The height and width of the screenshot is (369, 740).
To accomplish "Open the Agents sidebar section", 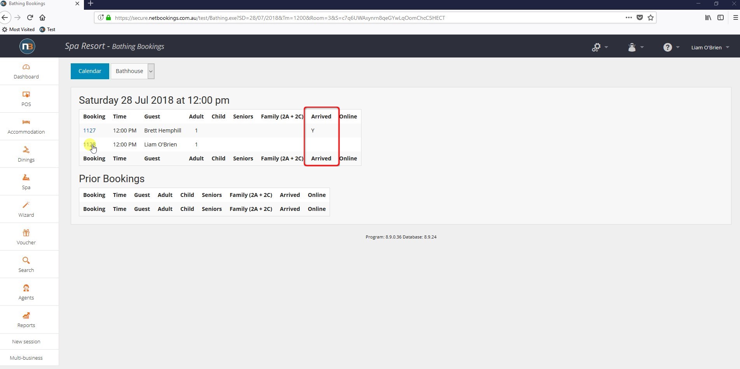I will tap(26, 292).
